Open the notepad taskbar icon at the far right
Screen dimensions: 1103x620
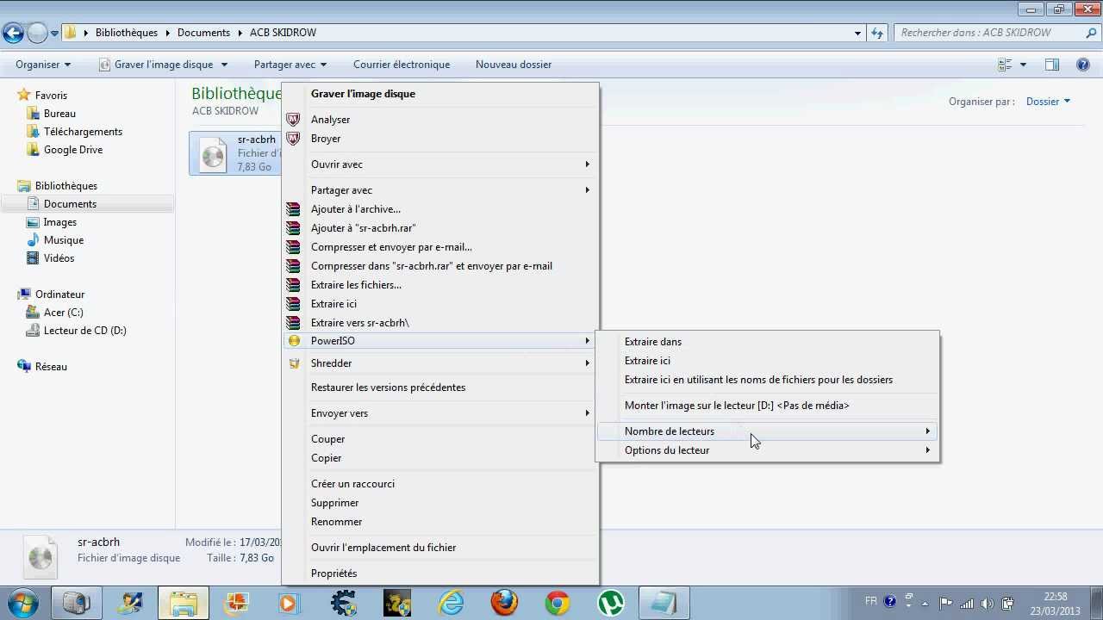pyautogui.click(x=664, y=604)
